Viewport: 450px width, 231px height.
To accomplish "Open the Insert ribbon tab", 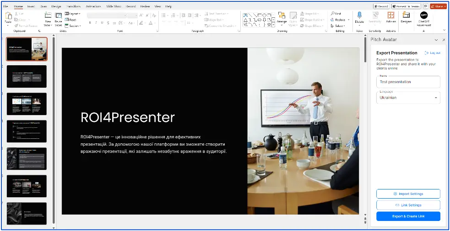I will click(31, 6).
